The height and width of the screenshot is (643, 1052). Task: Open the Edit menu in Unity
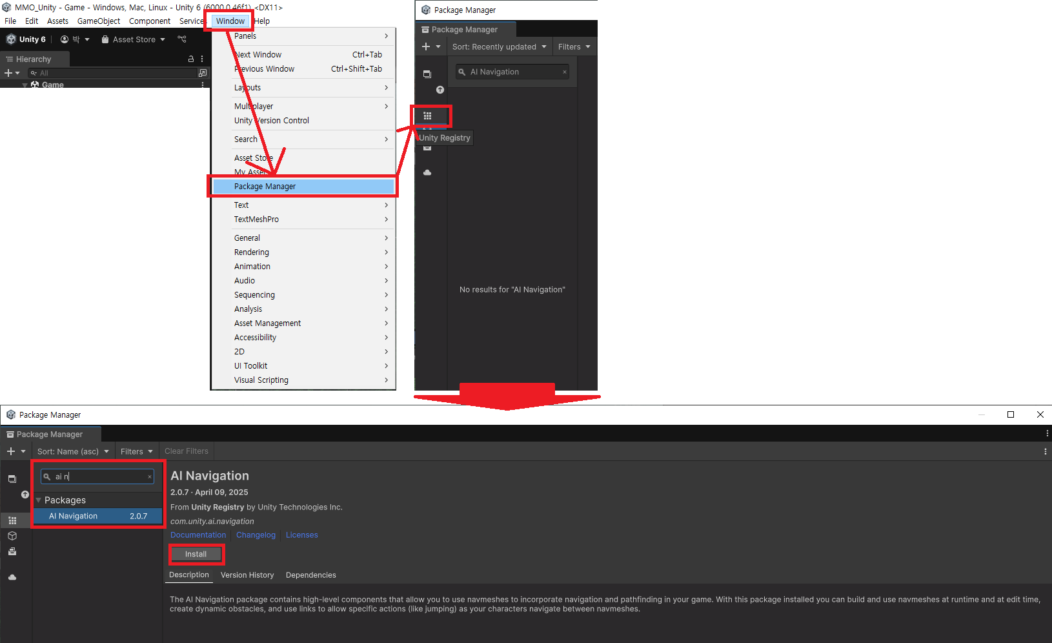tap(32, 21)
